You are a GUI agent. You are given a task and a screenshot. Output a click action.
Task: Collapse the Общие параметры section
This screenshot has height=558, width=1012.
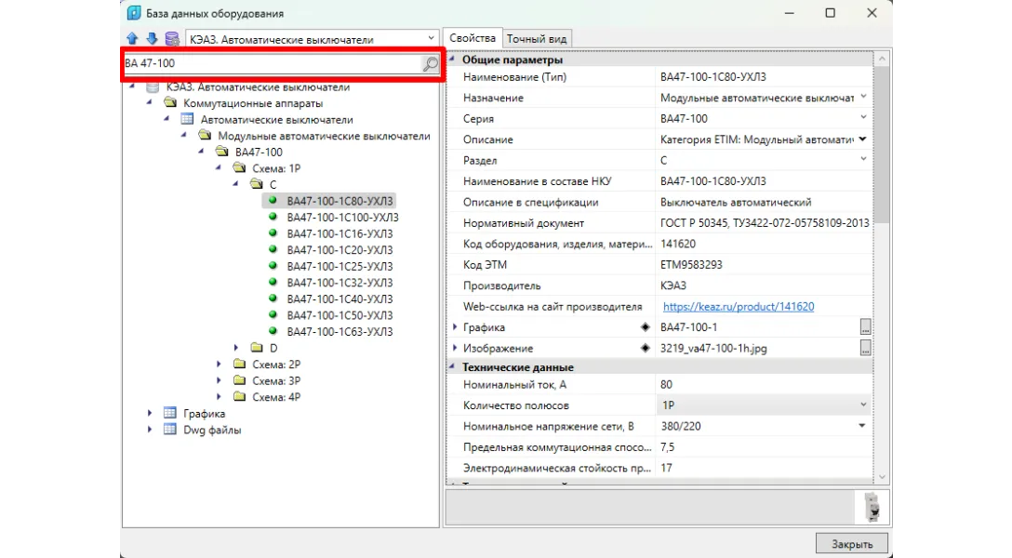click(x=453, y=60)
